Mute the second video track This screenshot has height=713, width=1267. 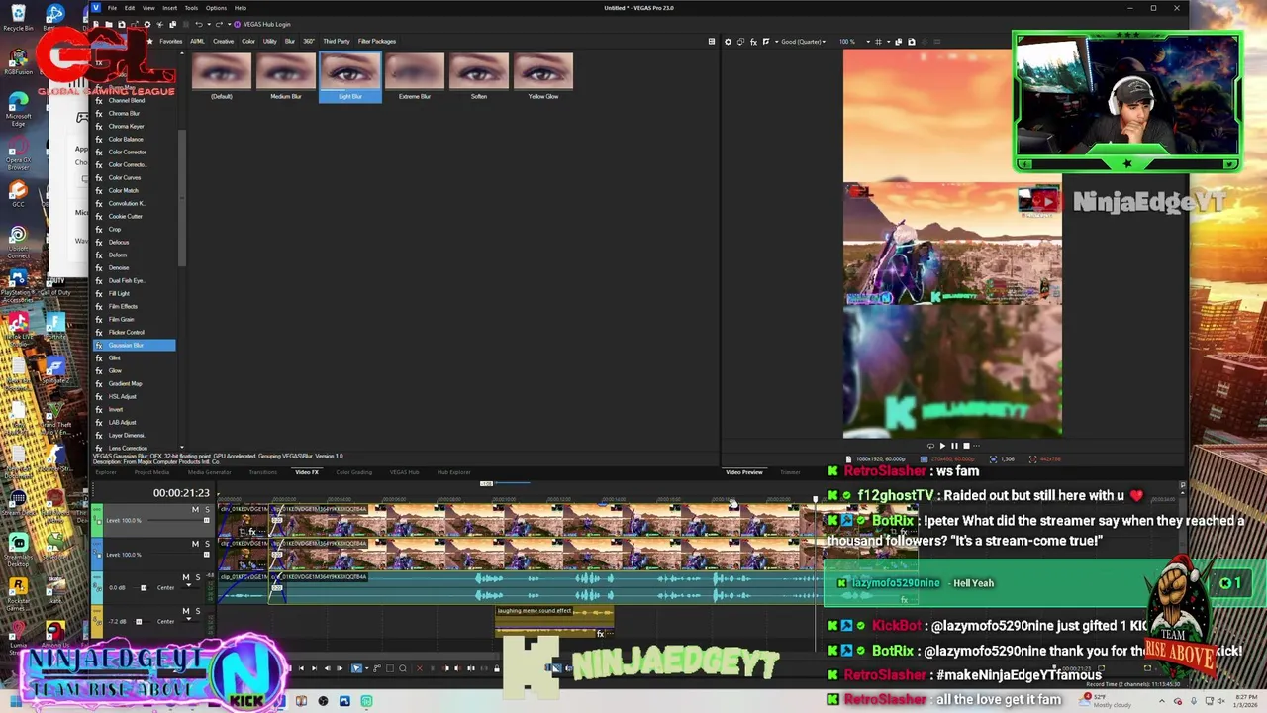click(195, 544)
